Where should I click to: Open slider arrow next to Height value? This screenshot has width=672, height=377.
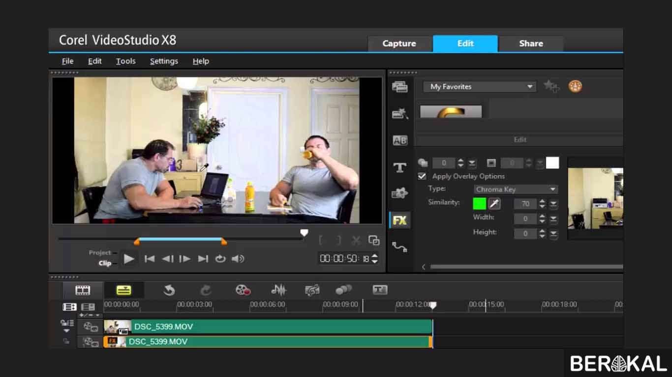point(553,234)
